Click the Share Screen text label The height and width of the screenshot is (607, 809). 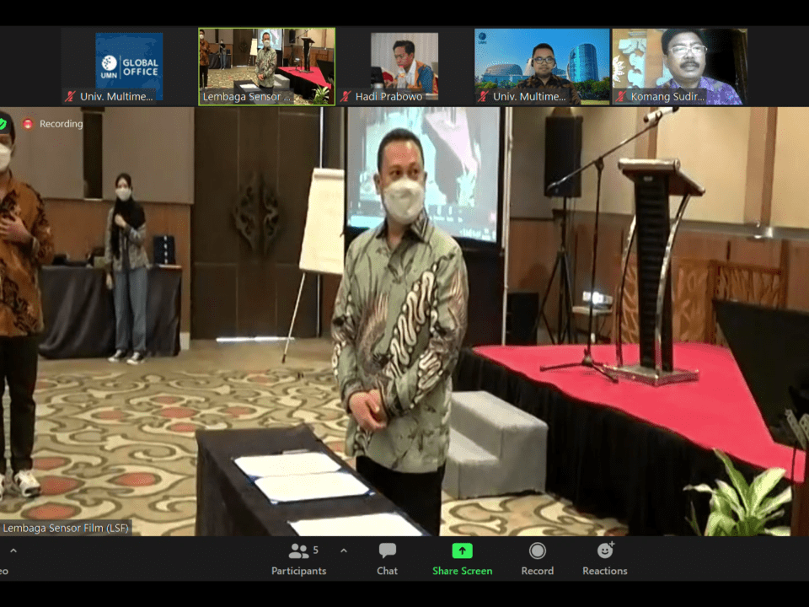click(x=462, y=571)
